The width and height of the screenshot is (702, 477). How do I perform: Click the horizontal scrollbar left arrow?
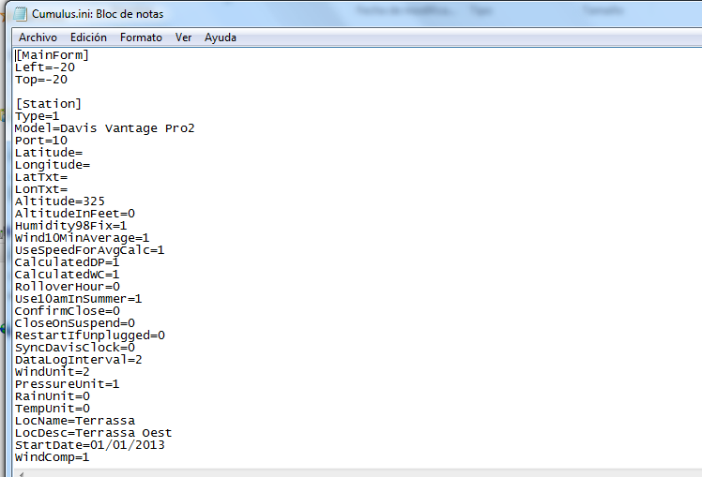[x=20, y=471]
